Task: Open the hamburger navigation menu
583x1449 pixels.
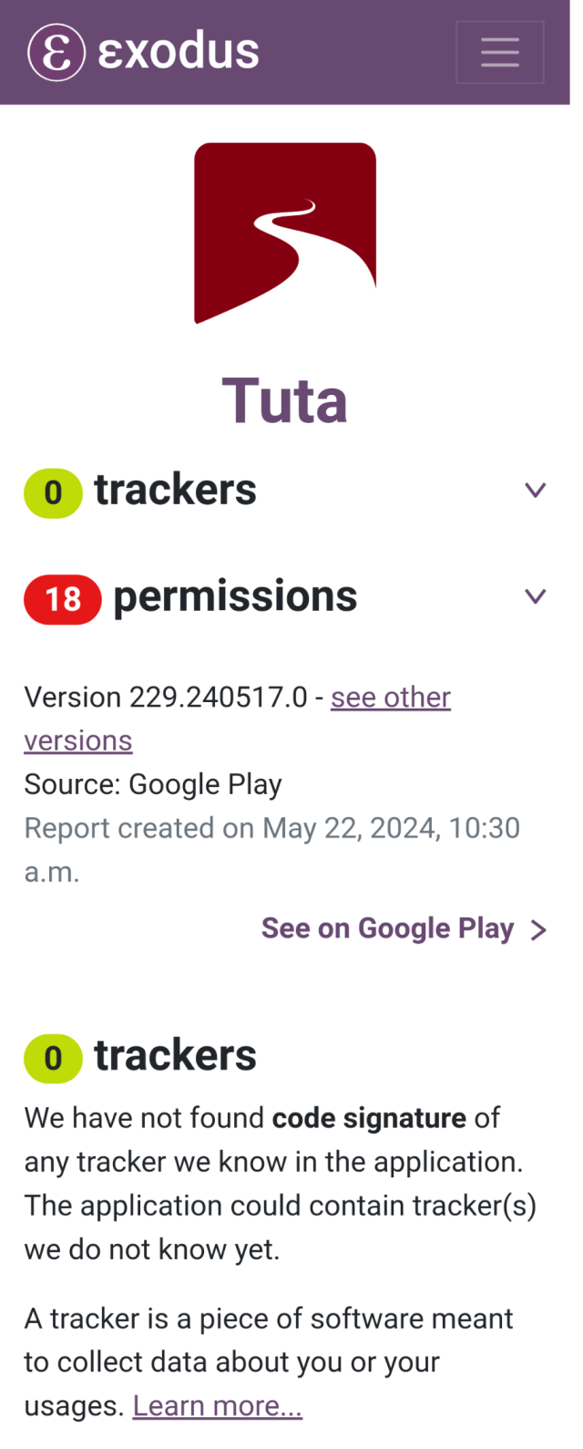Action: [x=499, y=52]
